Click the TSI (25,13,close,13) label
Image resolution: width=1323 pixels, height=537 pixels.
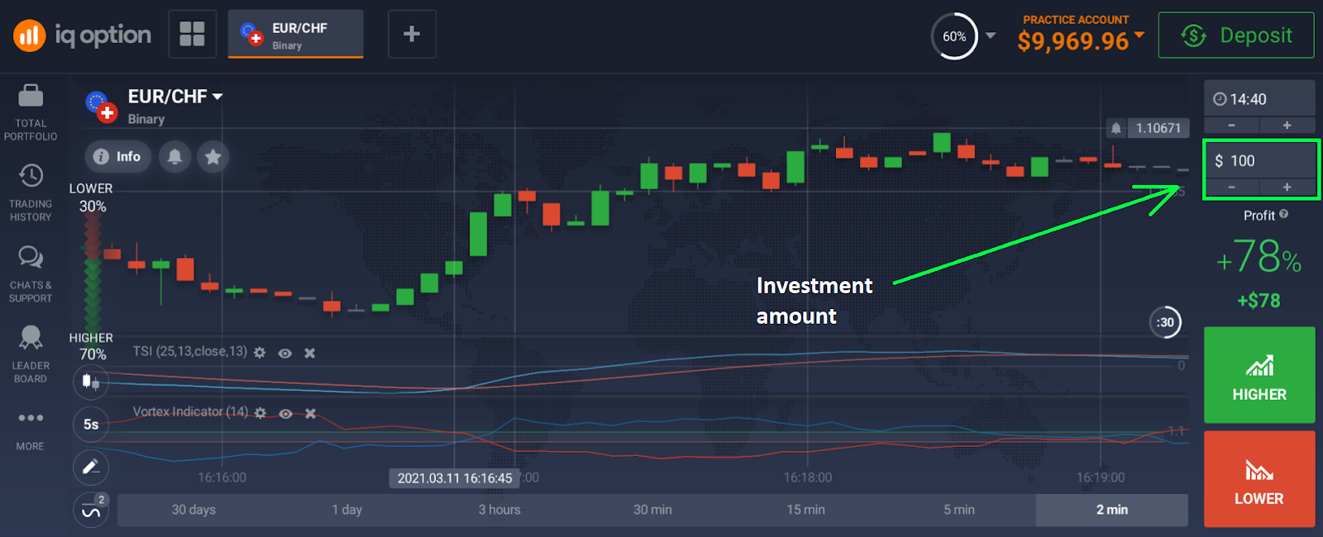coord(190,352)
